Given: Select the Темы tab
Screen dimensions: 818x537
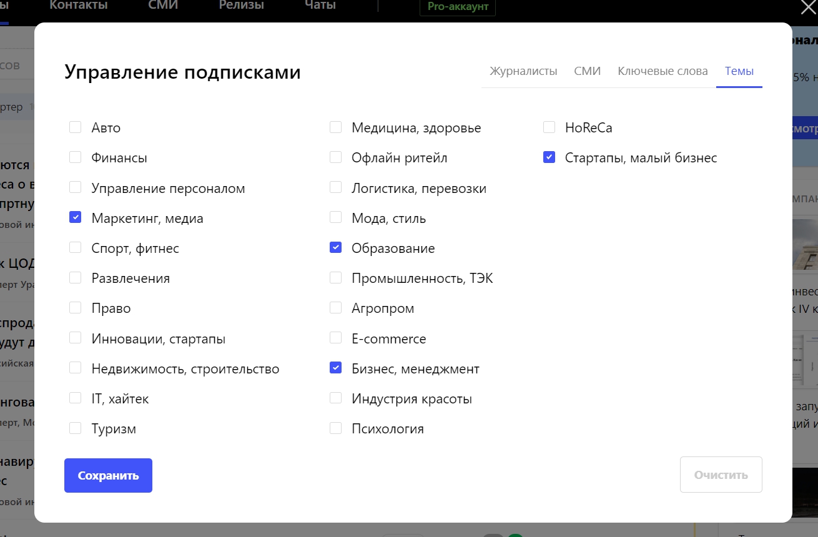Looking at the screenshot, I should (739, 71).
